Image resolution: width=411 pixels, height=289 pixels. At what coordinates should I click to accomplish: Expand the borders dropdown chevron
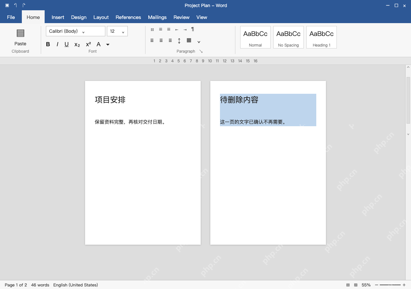tap(199, 42)
